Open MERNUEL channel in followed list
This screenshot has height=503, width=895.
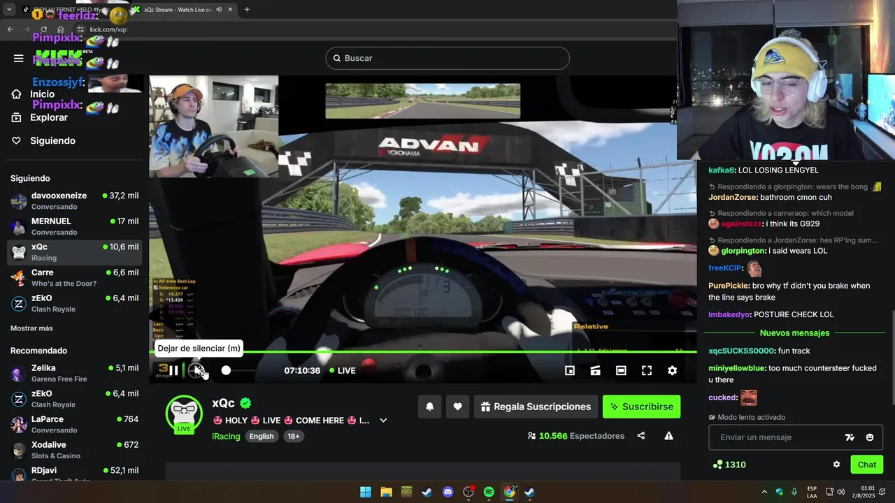pyautogui.click(x=74, y=226)
